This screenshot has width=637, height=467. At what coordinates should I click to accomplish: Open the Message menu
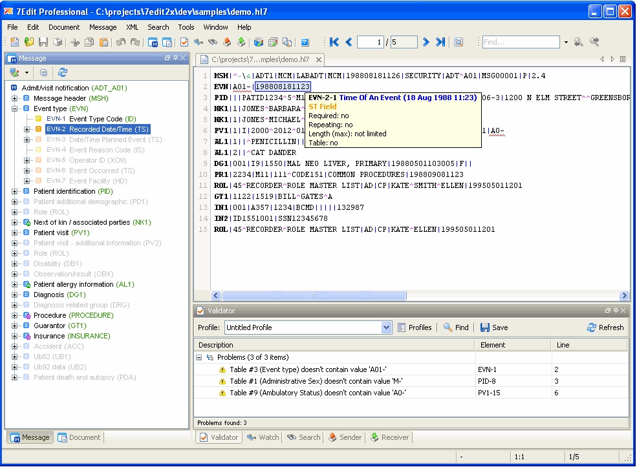tap(103, 27)
